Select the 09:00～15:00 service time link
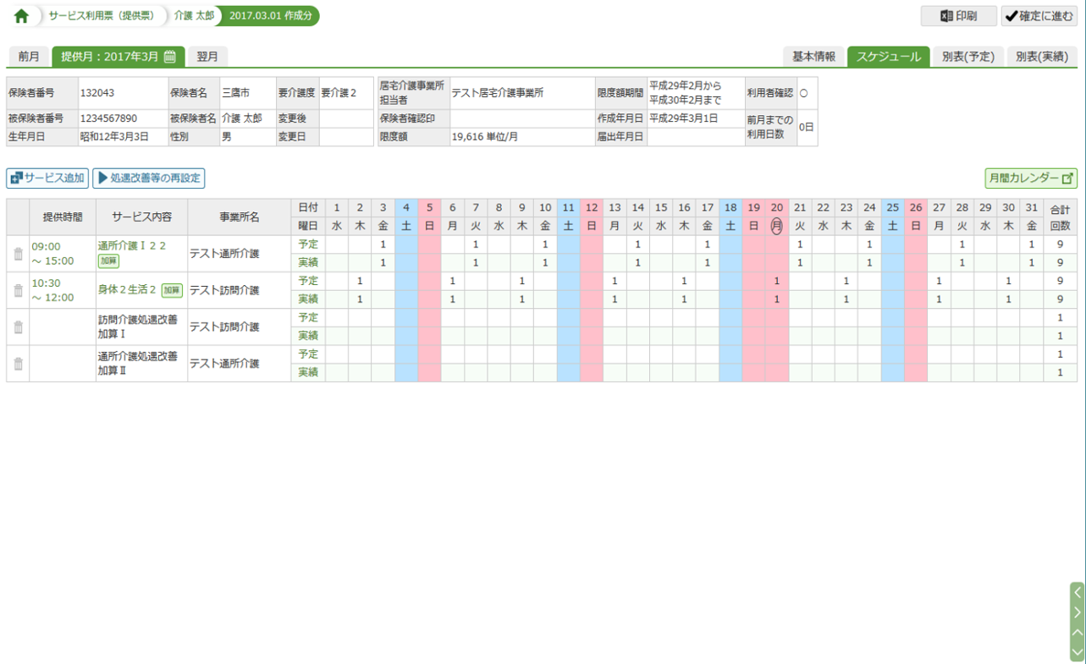1086x664 pixels. pyautogui.click(x=52, y=254)
